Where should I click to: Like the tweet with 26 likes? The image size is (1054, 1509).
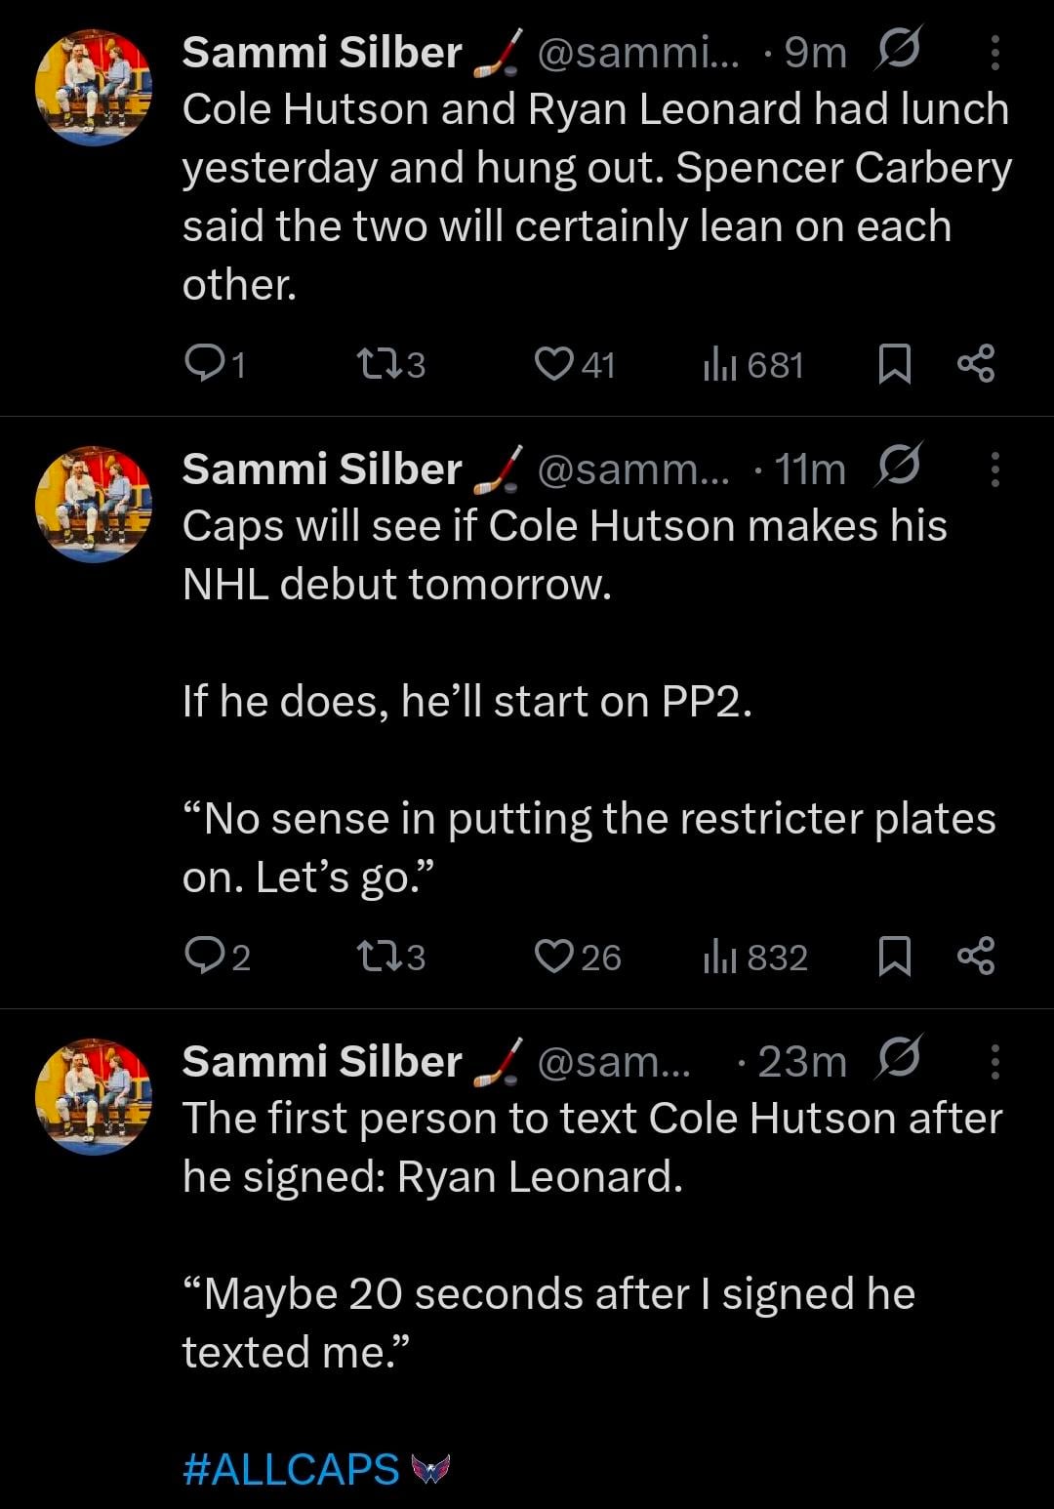tap(553, 956)
